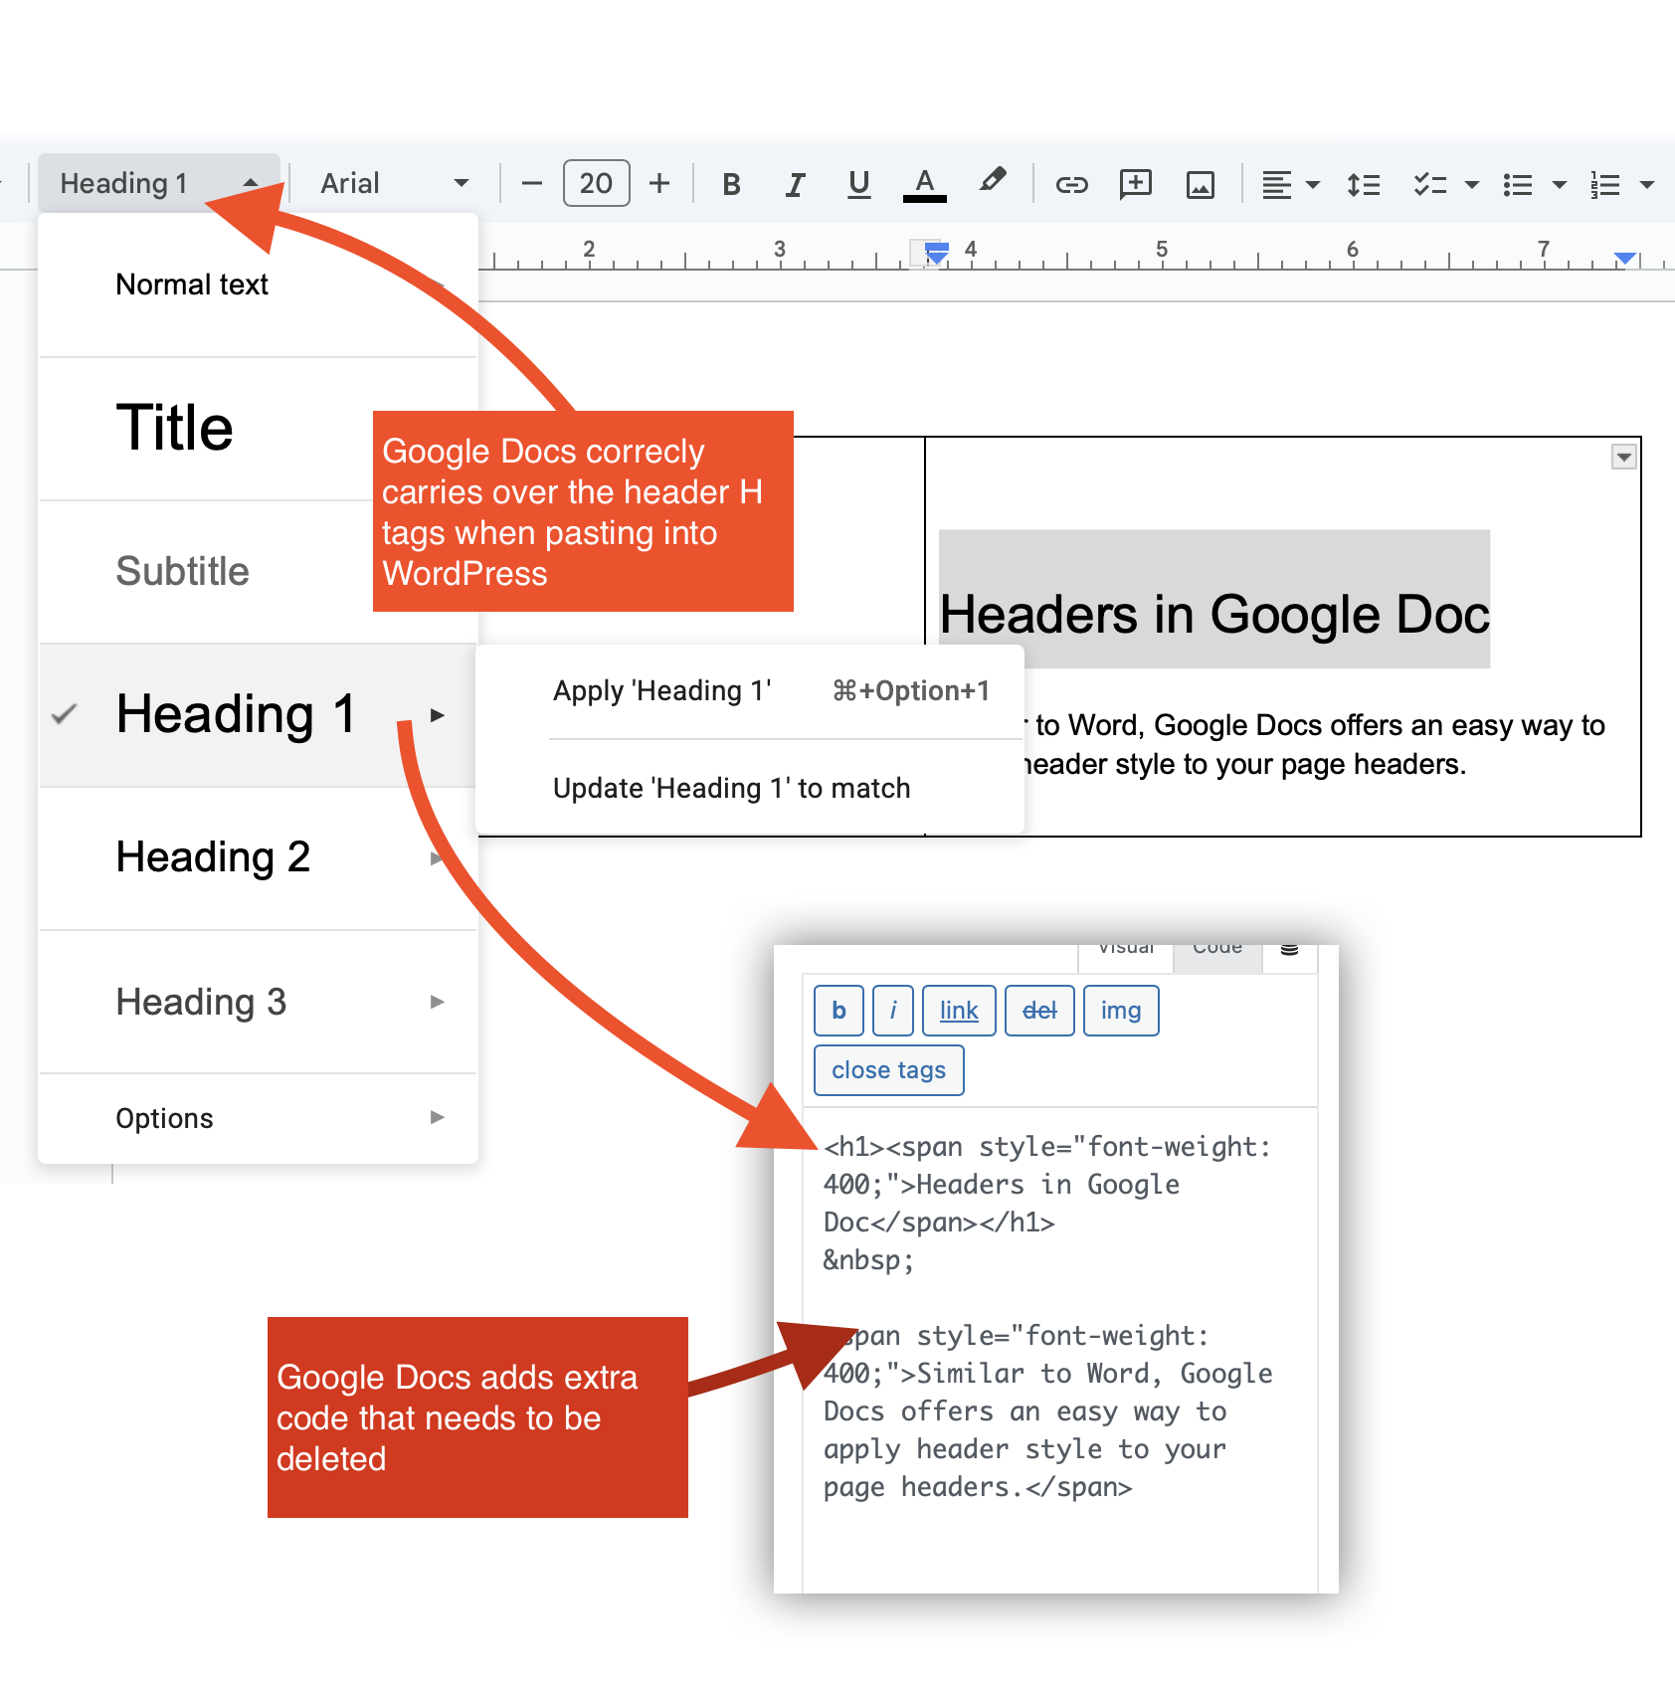This screenshot has width=1675, height=1691.
Task: Click the Insert image icon
Action: (x=1200, y=185)
